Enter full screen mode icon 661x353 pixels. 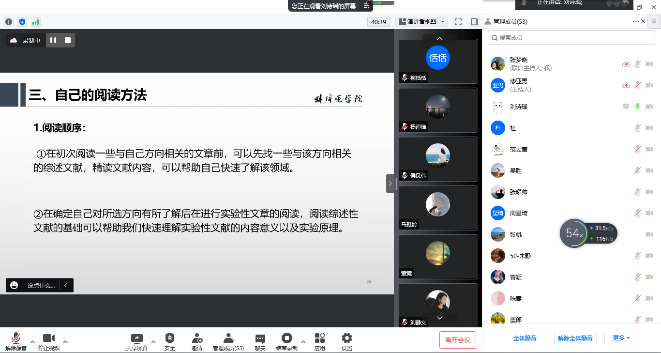458,22
